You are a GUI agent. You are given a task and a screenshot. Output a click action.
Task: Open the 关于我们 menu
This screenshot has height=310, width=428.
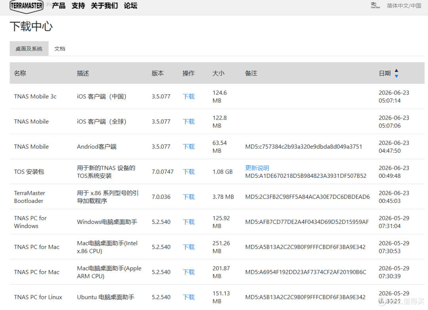tap(104, 6)
